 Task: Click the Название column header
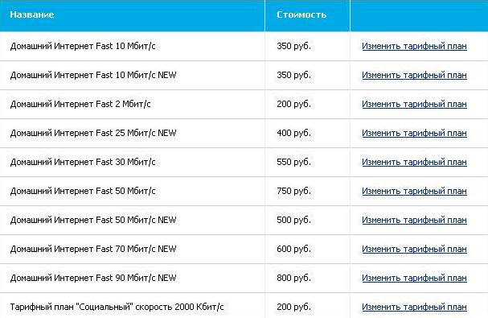pos(32,14)
